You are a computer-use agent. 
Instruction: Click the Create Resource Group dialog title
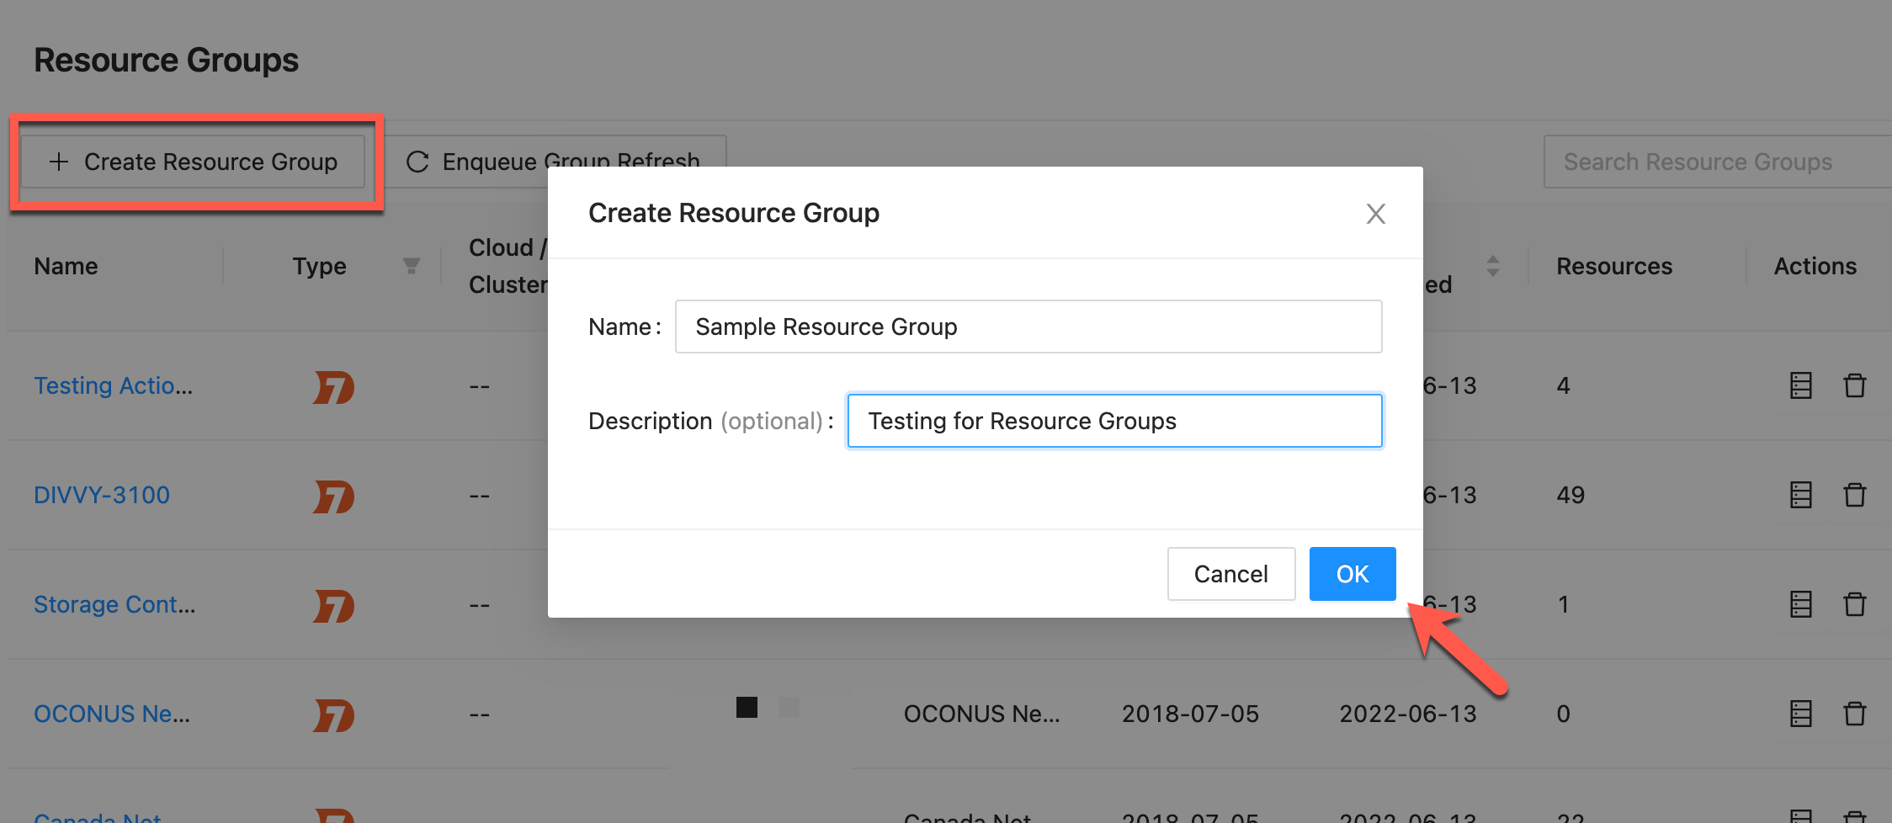point(734,213)
